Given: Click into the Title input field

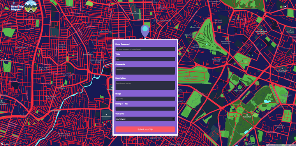Looking at the screenshot, I should click(145, 59).
